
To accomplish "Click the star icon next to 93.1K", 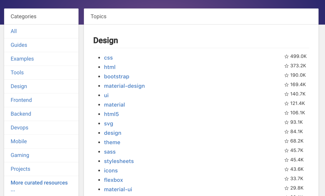I will 286,122.
